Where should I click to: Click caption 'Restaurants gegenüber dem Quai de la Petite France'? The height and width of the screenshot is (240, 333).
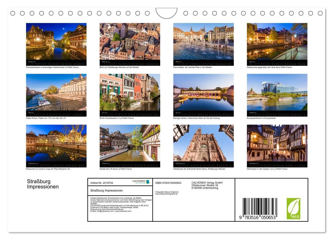click(x=269, y=67)
